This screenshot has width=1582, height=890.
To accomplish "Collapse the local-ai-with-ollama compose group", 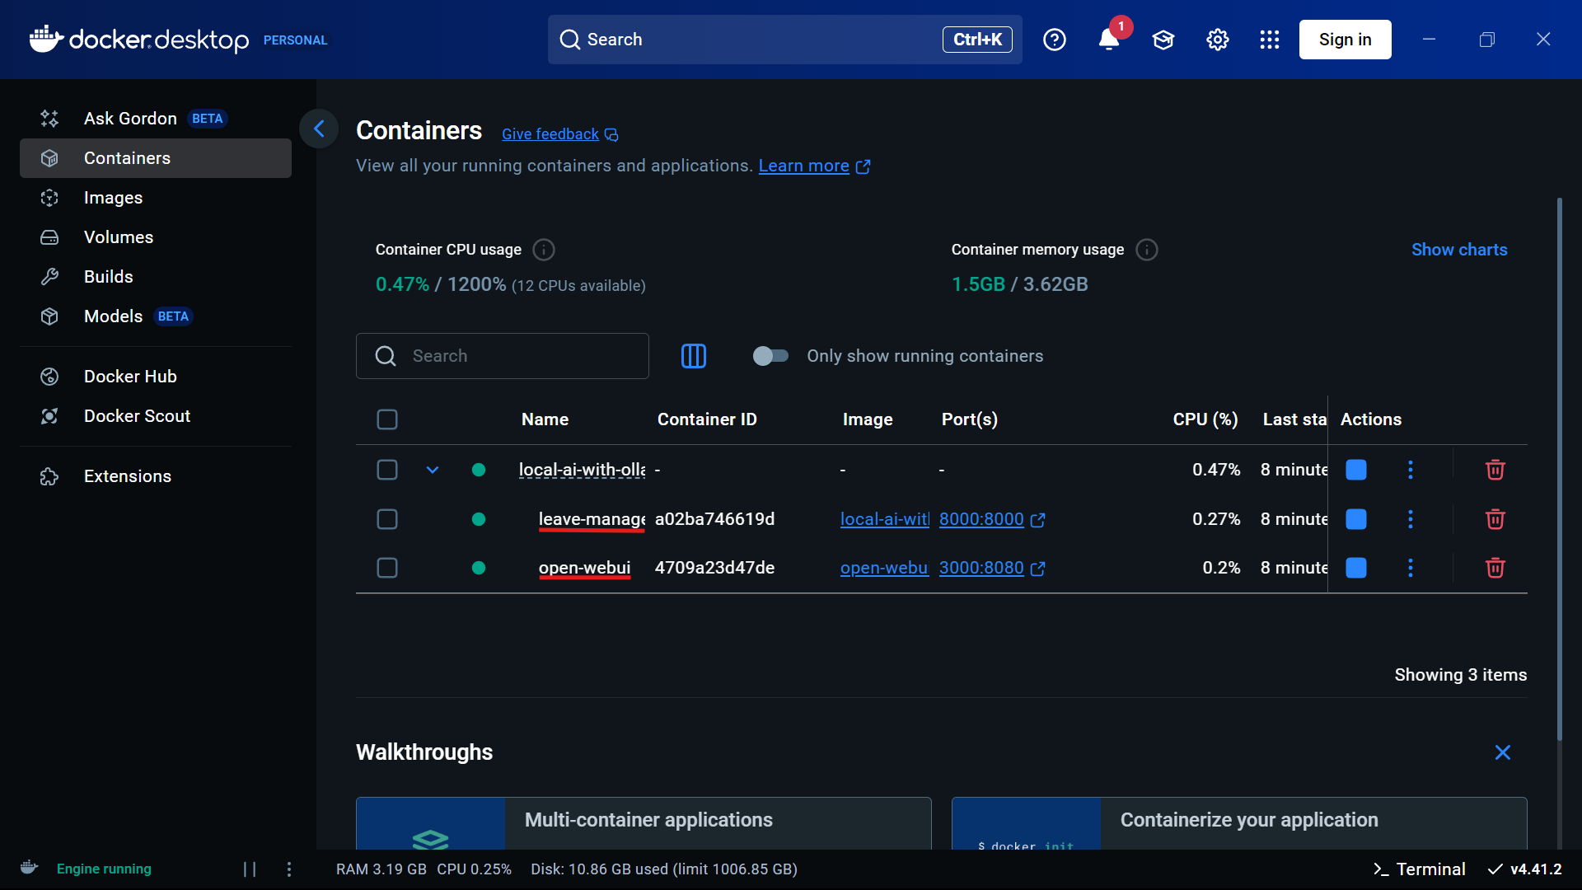I will click(x=433, y=470).
